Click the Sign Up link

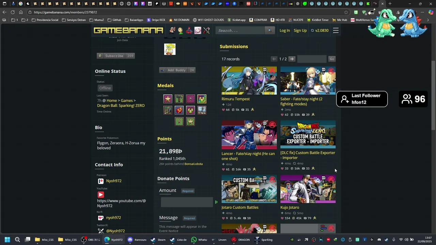coord(300,31)
